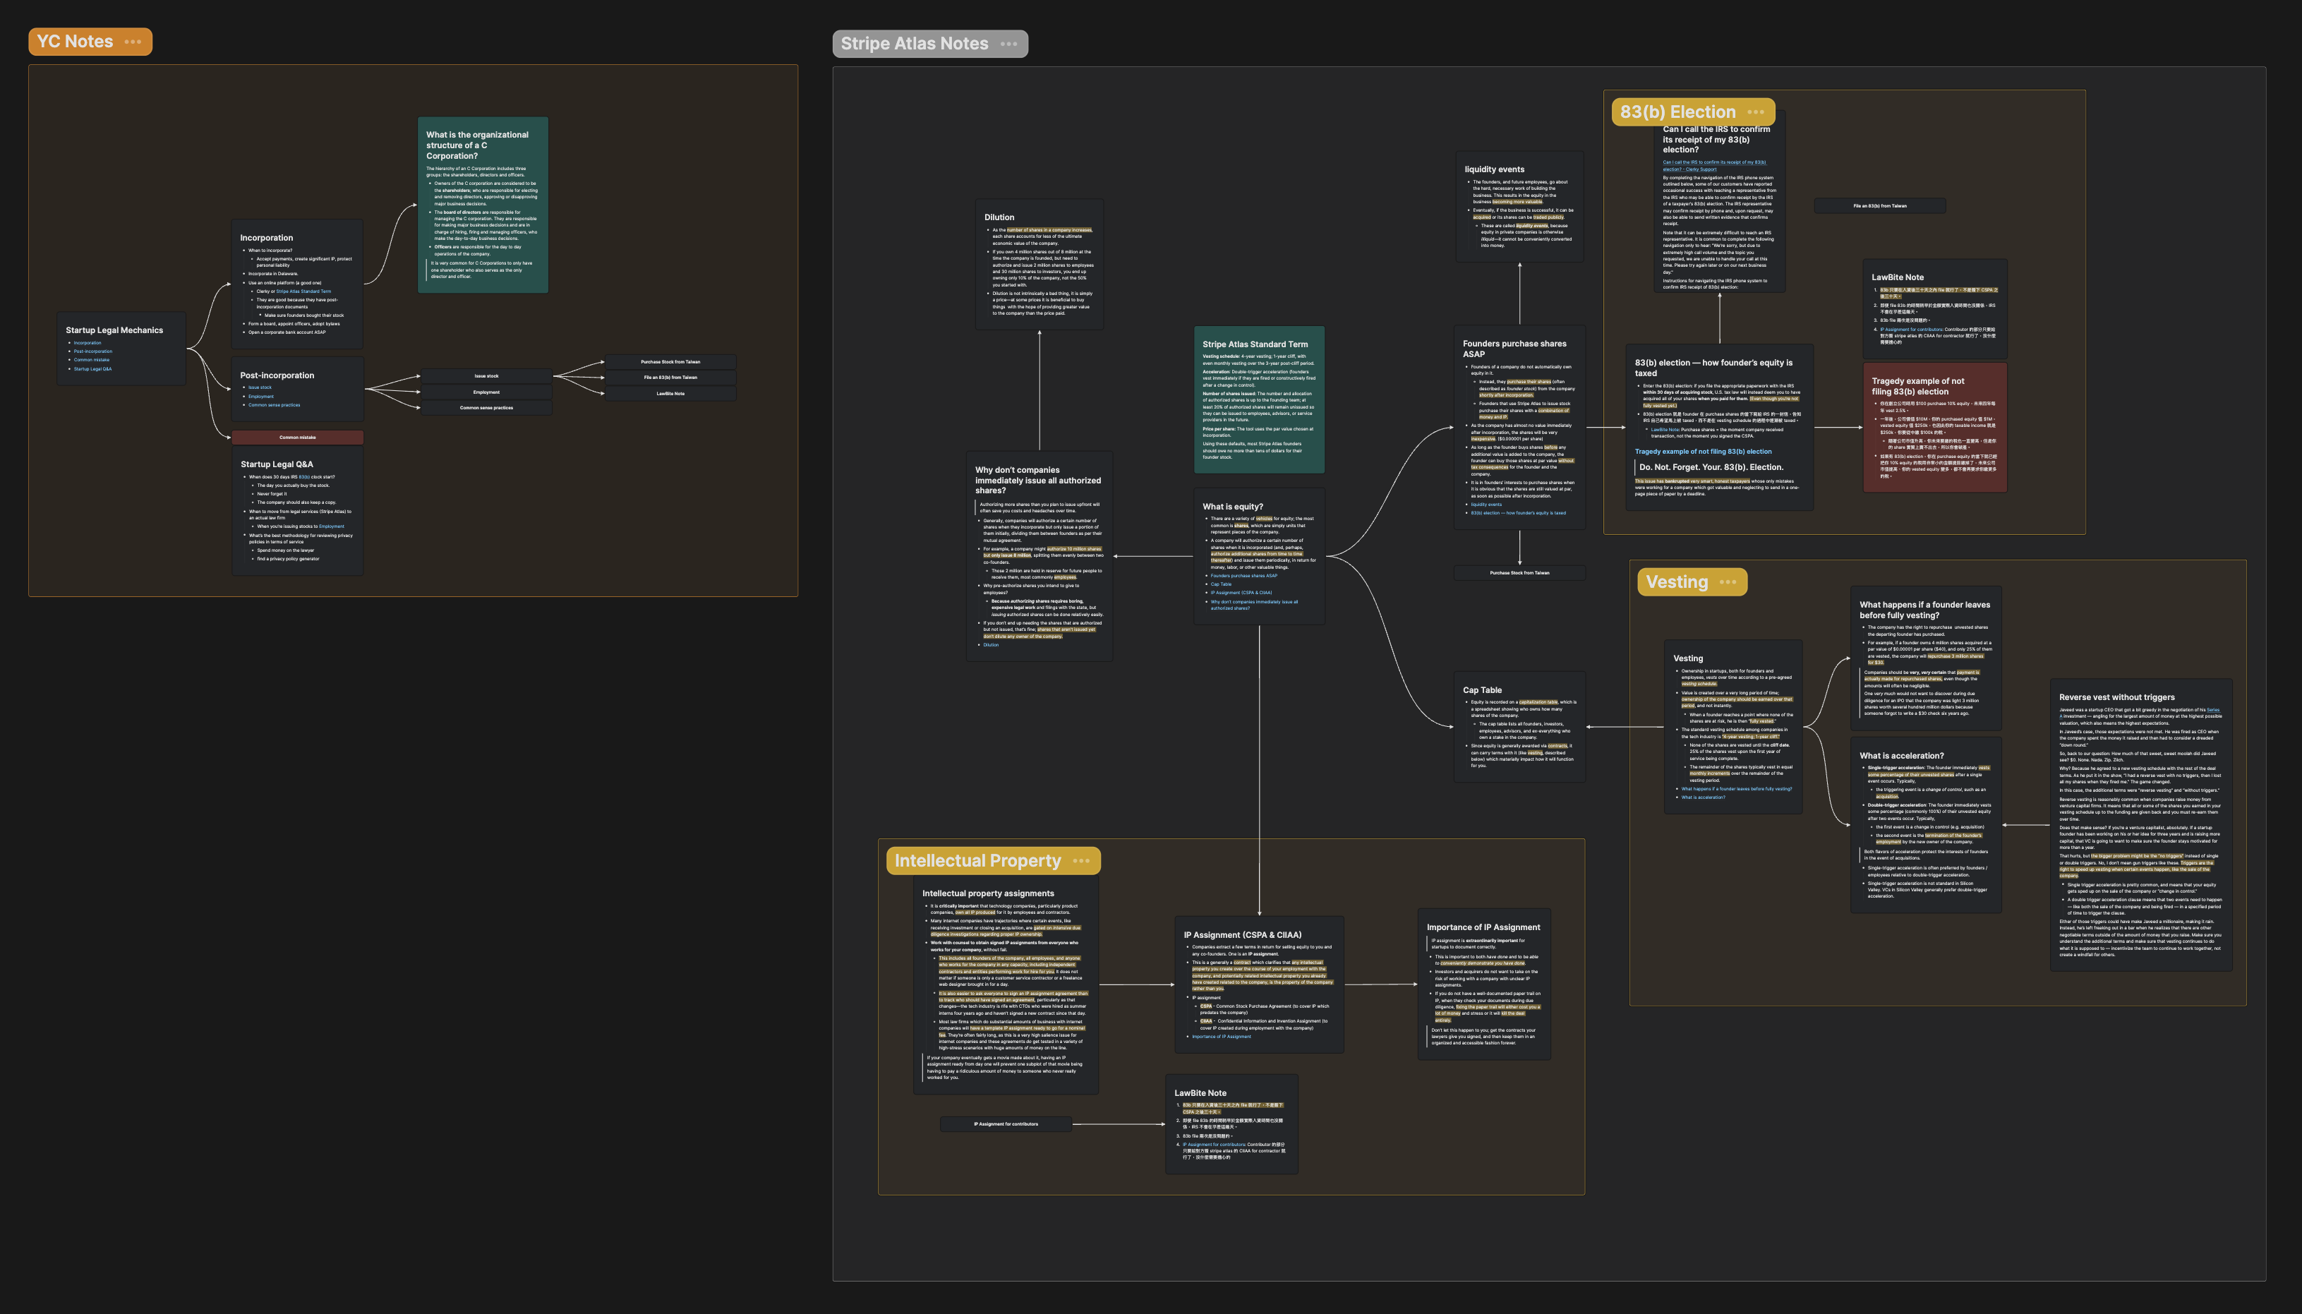
Task: Click the Tragedy example of not filing heading link
Action: coord(1702,451)
